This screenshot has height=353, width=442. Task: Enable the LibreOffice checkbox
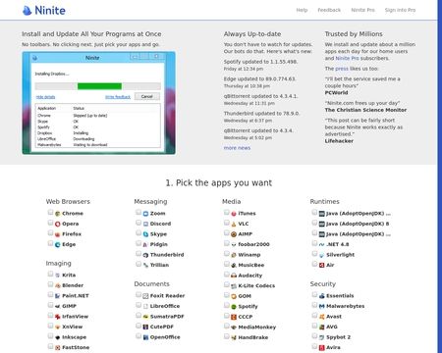click(138, 305)
